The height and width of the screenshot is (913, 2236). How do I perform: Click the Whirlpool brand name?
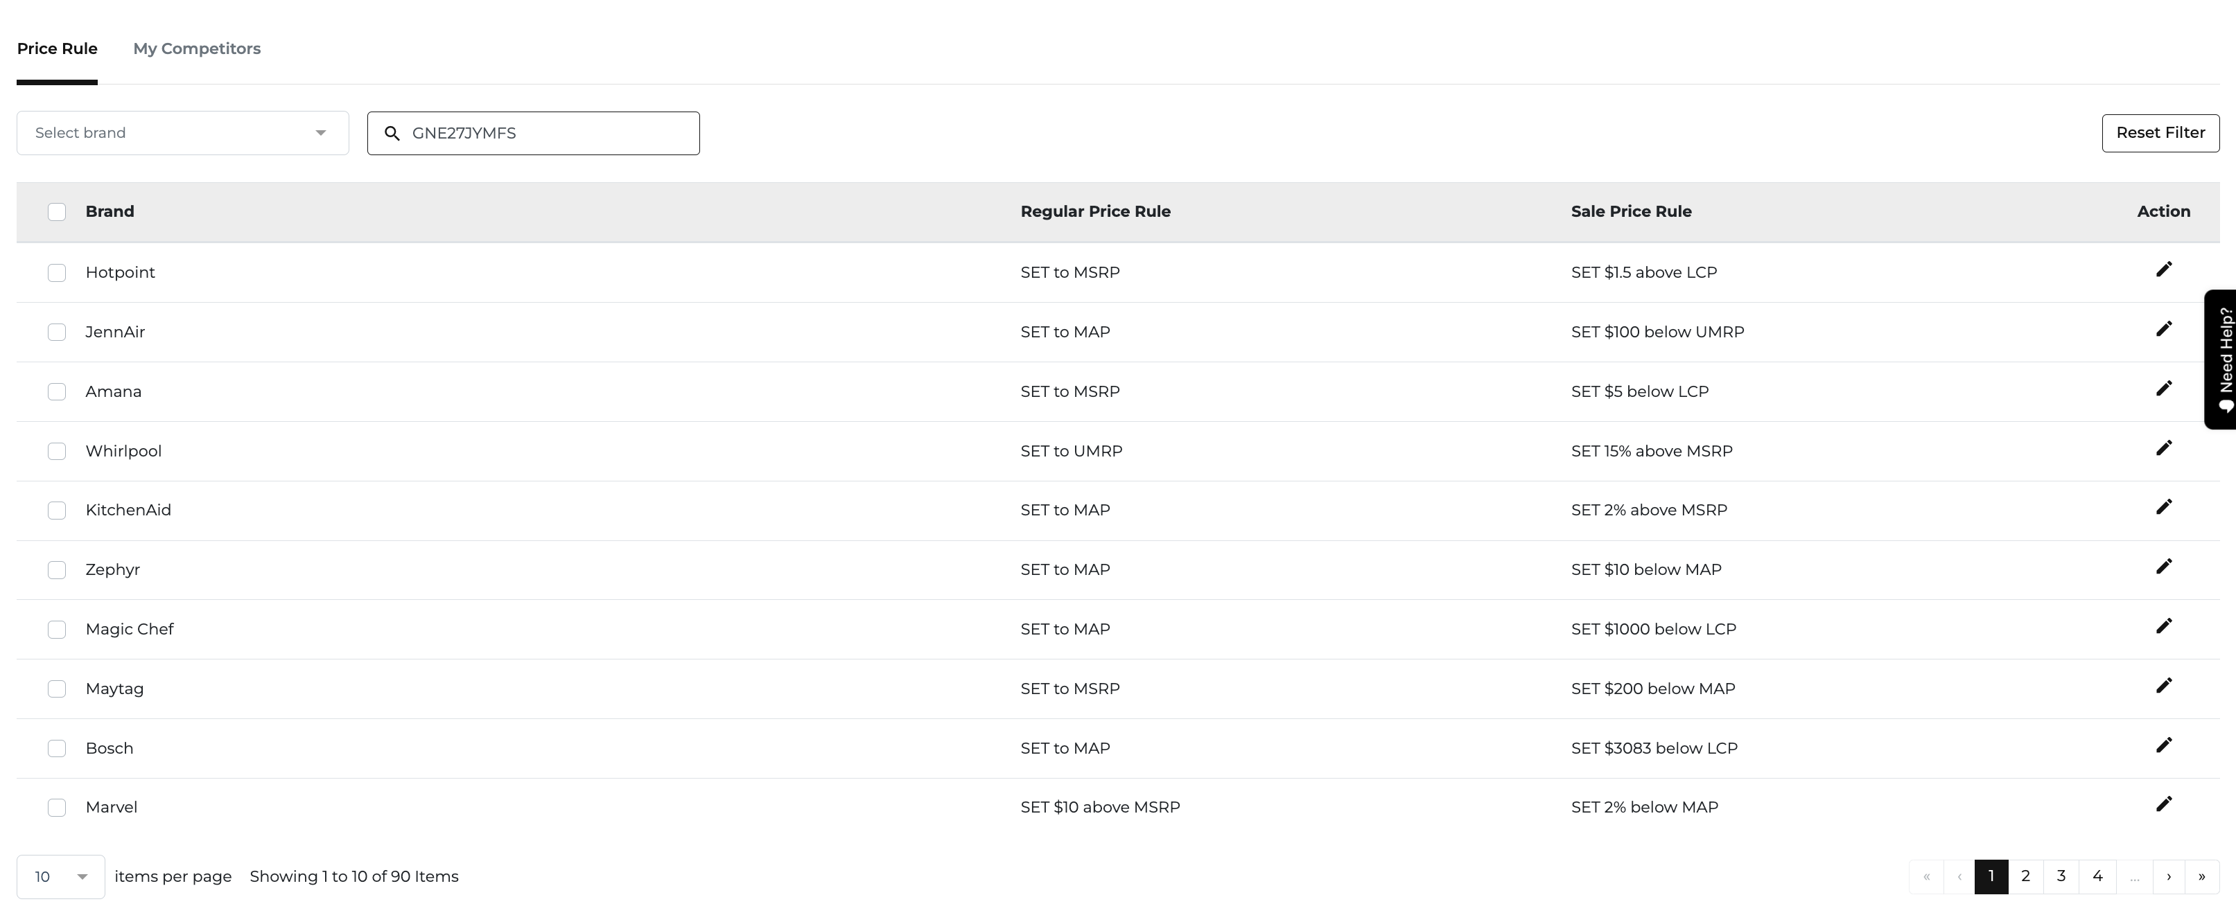tap(123, 451)
